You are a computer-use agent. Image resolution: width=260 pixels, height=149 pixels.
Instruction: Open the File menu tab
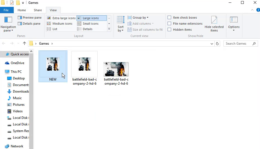point(6,10)
